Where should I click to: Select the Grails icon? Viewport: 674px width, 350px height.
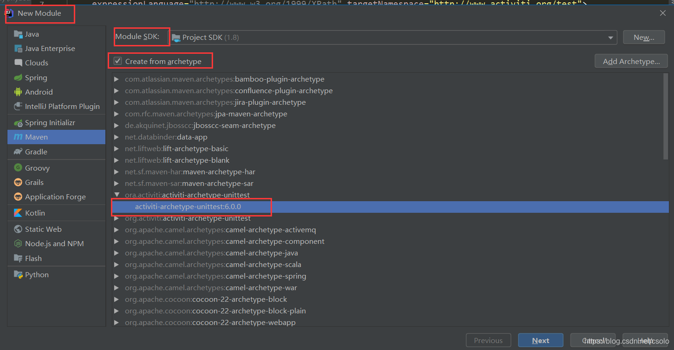(x=18, y=182)
